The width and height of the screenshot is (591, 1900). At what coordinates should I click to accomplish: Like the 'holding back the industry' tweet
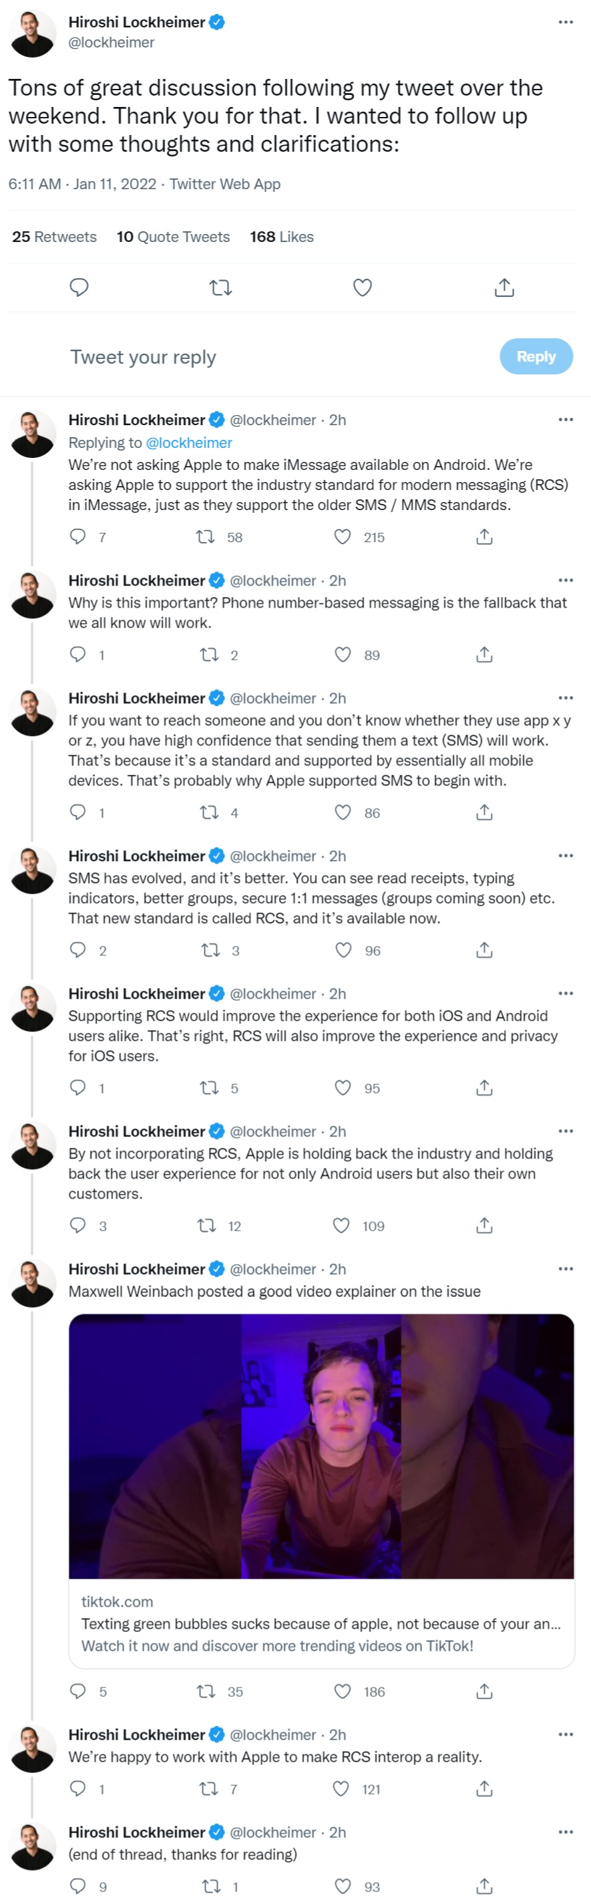pos(341,1225)
